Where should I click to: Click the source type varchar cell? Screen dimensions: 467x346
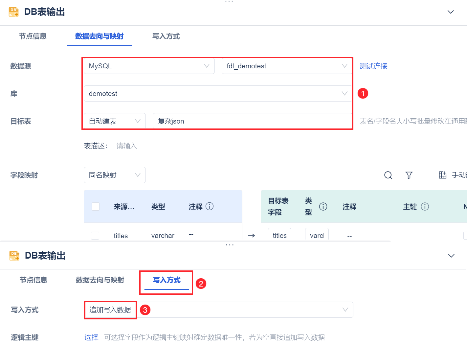coord(163,236)
